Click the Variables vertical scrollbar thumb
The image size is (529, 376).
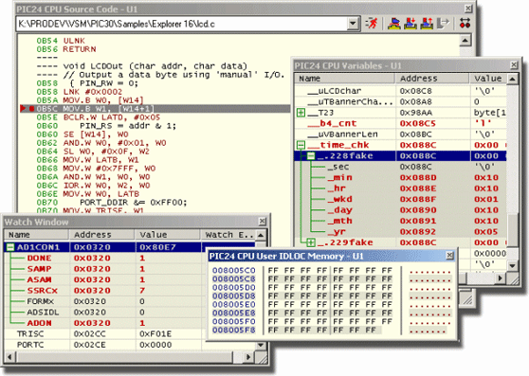(x=513, y=229)
